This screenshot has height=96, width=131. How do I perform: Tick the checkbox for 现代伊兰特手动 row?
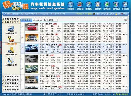(x=23, y=48)
